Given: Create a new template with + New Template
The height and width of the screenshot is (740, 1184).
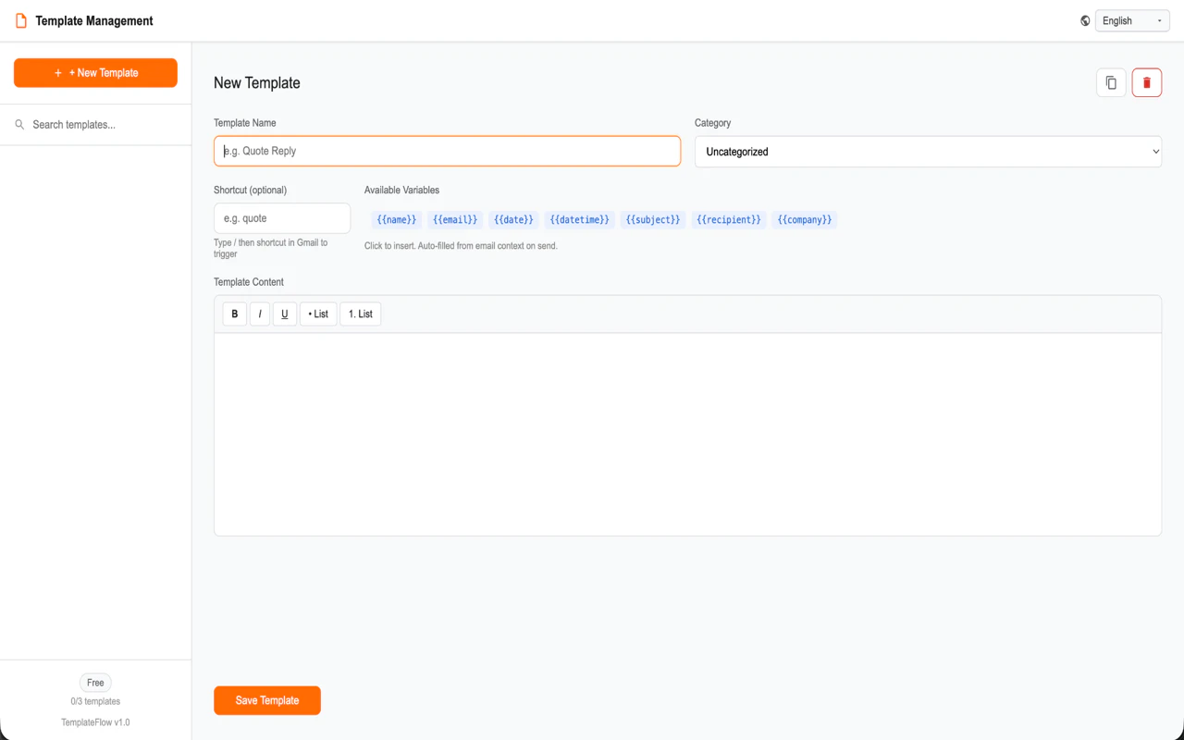Looking at the screenshot, I should click(x=95, y=73).
